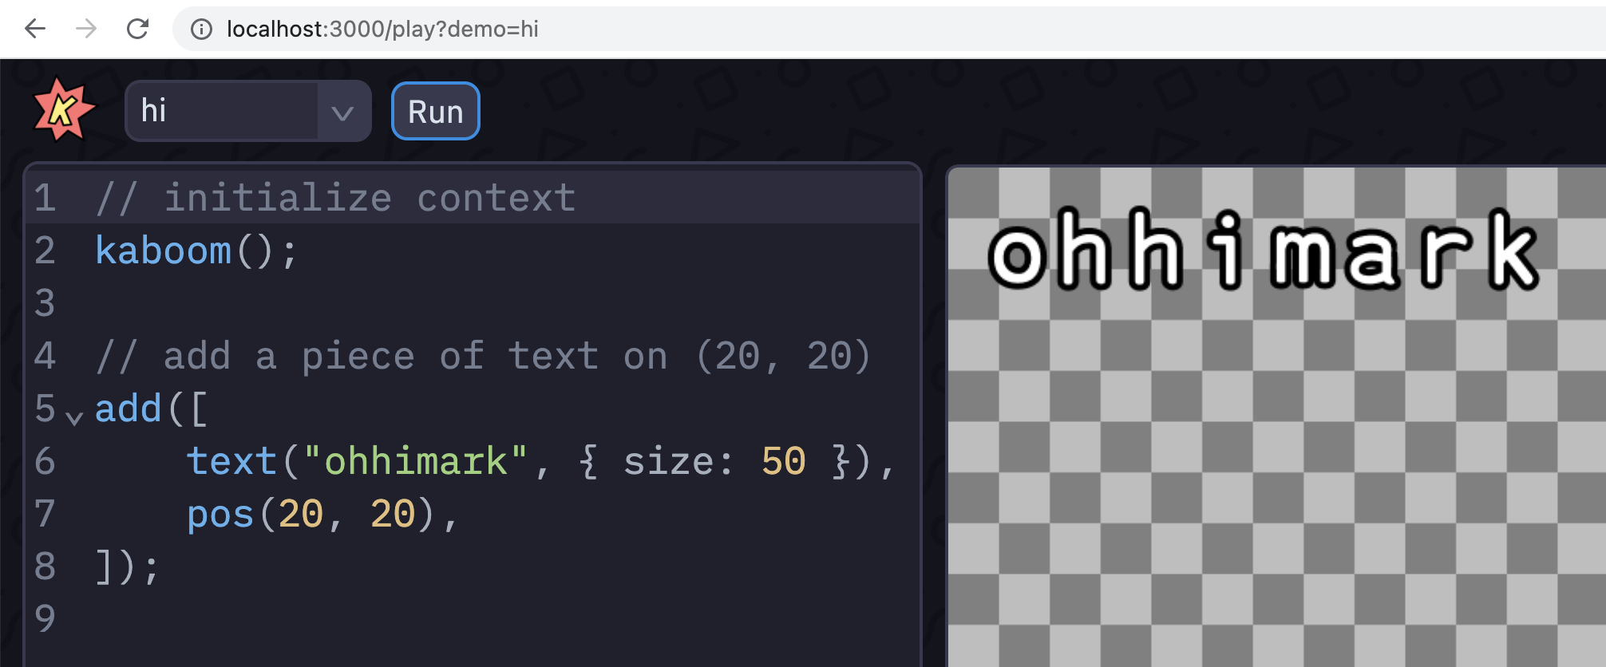Run the code with the Run button
Screen dimensions: 1606x667
(x=435, y=111)
